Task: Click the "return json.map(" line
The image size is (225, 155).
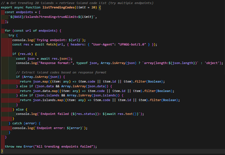Action: tap(92, 82)
